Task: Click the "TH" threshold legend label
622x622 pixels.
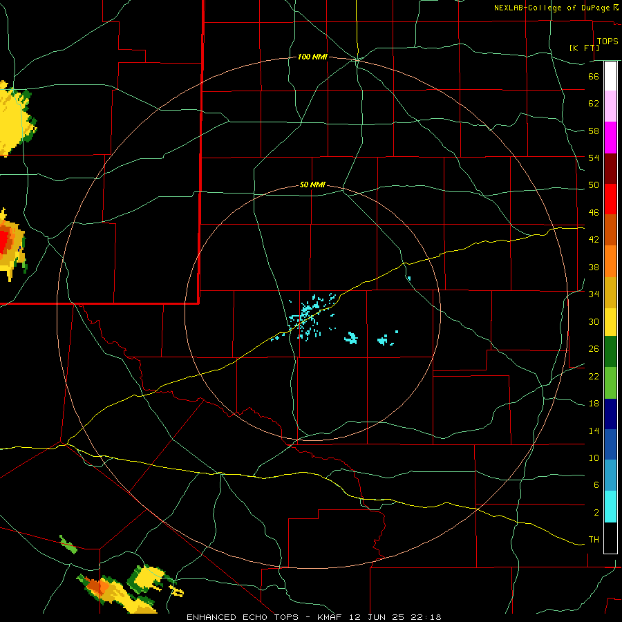Action: coord(594,540)
